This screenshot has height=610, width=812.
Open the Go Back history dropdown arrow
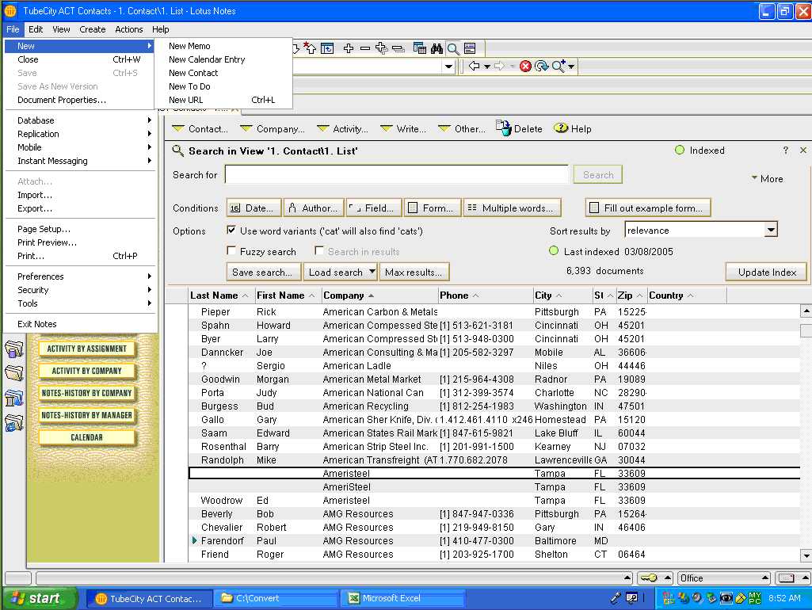[x=486, y=67]
